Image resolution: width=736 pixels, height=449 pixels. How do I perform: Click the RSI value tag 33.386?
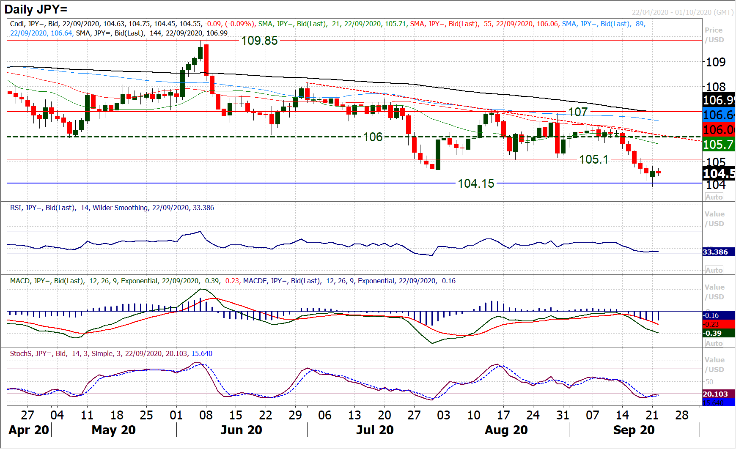(x=715, y=252)
